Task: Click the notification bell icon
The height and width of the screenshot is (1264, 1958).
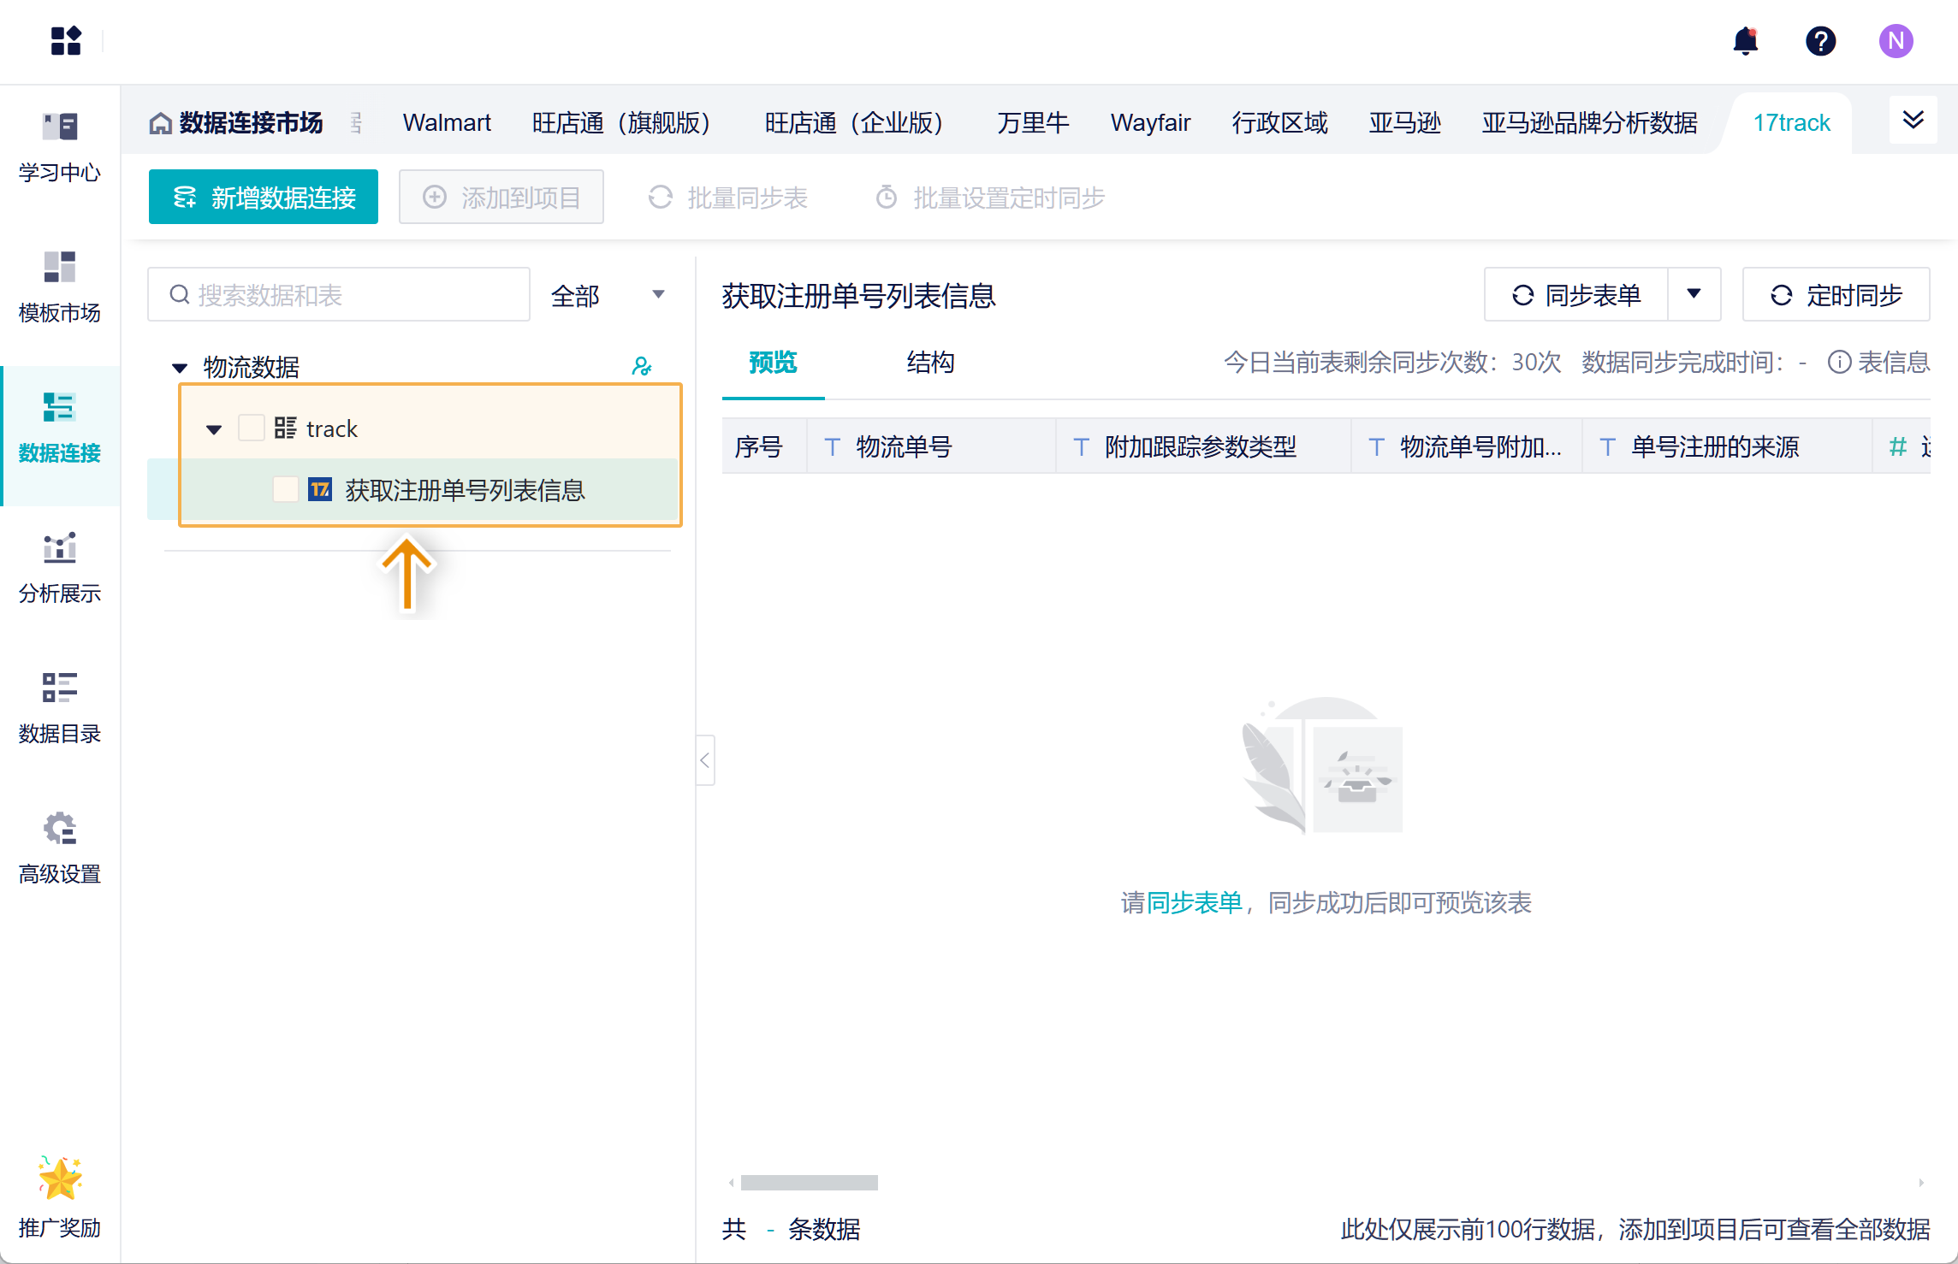Action: (1745, 41)
